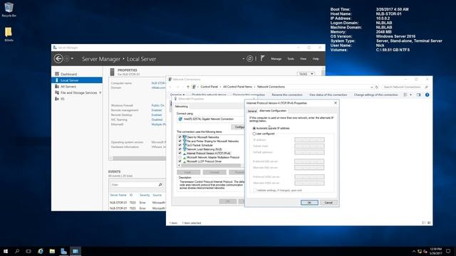Toggle Internet Protocol Version 4 checkbox
Screen dimensions: 456x256
[x=180, y=154]
